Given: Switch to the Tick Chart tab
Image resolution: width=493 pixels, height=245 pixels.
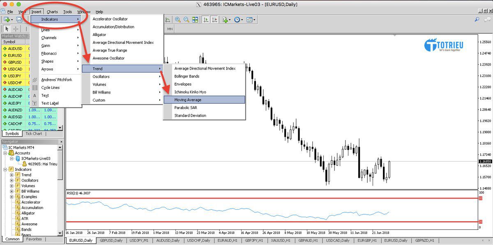Looking at the screenshot, I should tap(34, 134).
